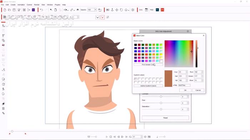The width and height of the screenshot is (250, 140).
Task: Save the project with the floppy disk icon
Action: (14, 10)
